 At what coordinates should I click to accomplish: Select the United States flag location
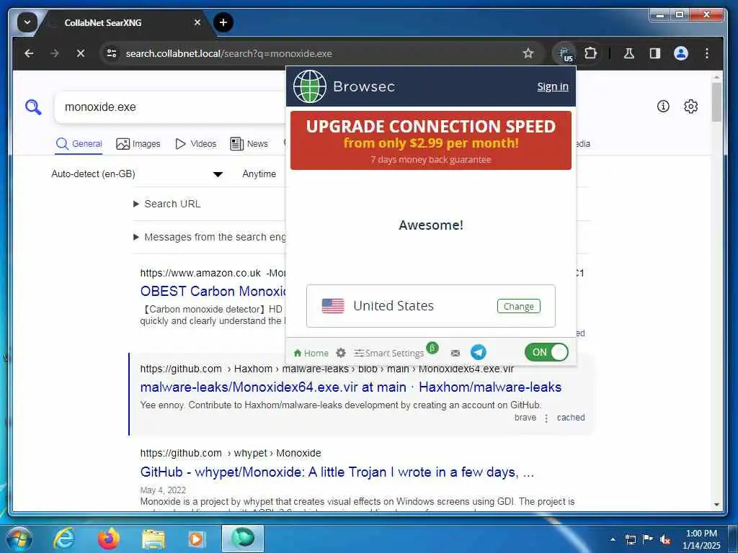[333, 306]
